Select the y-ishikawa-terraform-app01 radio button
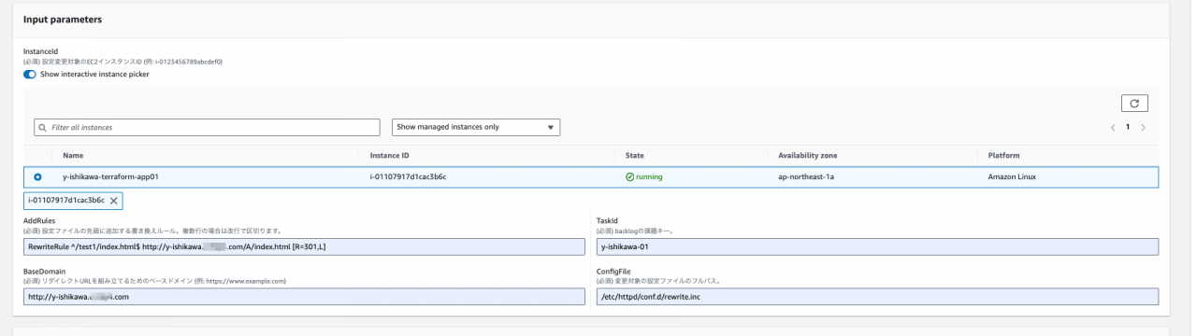1197x336 pixels. tap(37, 176)
